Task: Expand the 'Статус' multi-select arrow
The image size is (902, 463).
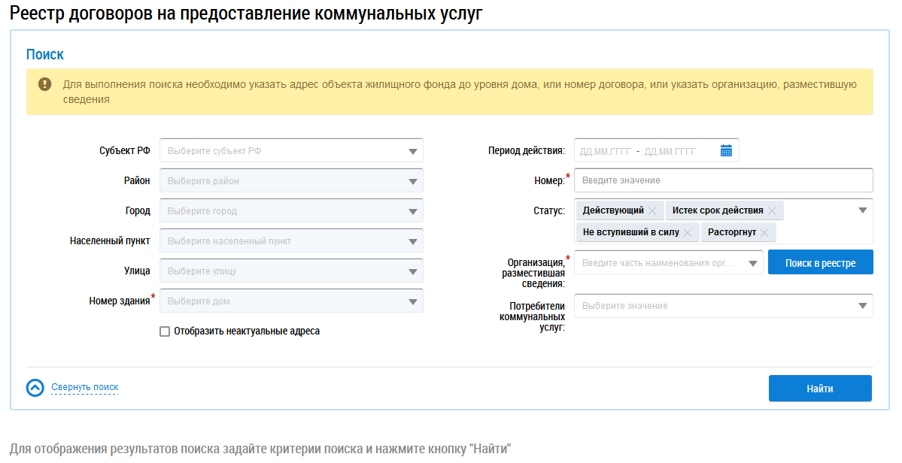Action: pyautogui.click(x=863, y=210)
